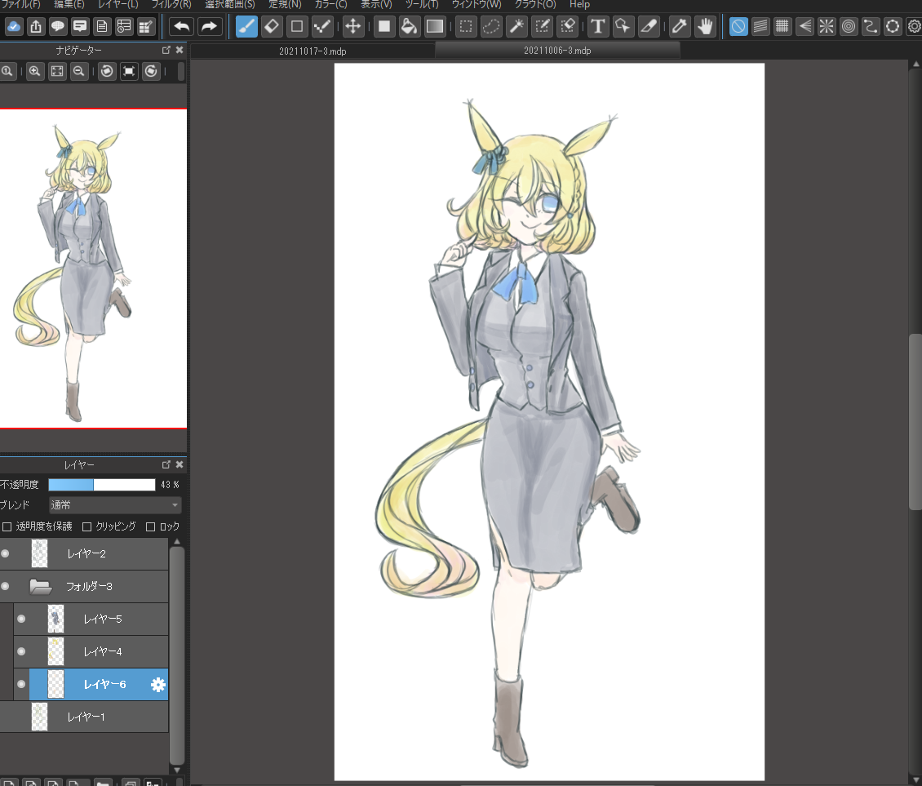Open the フィルタ(R) menu

(171, 4)
